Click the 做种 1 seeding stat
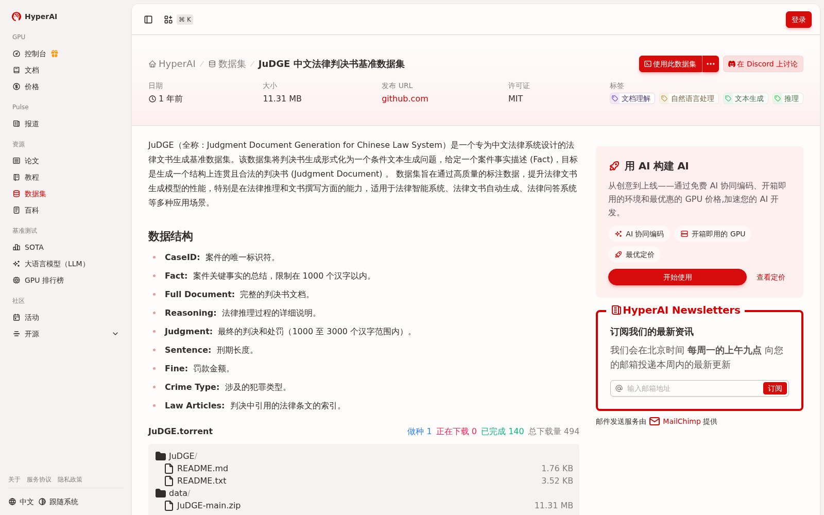This screenshot has width=824, height=515. point(420,431)
